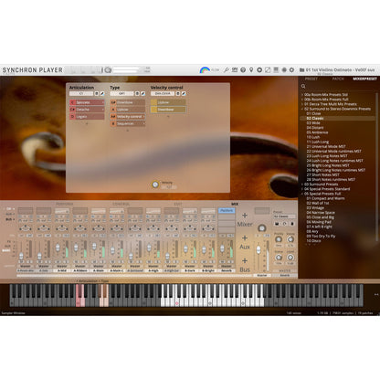Image resolution: width=380 pixels, height=380 pixels.
Task: Select Downbow in Velocity control column
Action: (x=168, y=110)
